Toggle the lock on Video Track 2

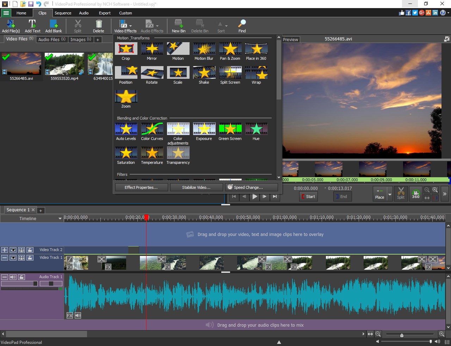coord(30,250)
